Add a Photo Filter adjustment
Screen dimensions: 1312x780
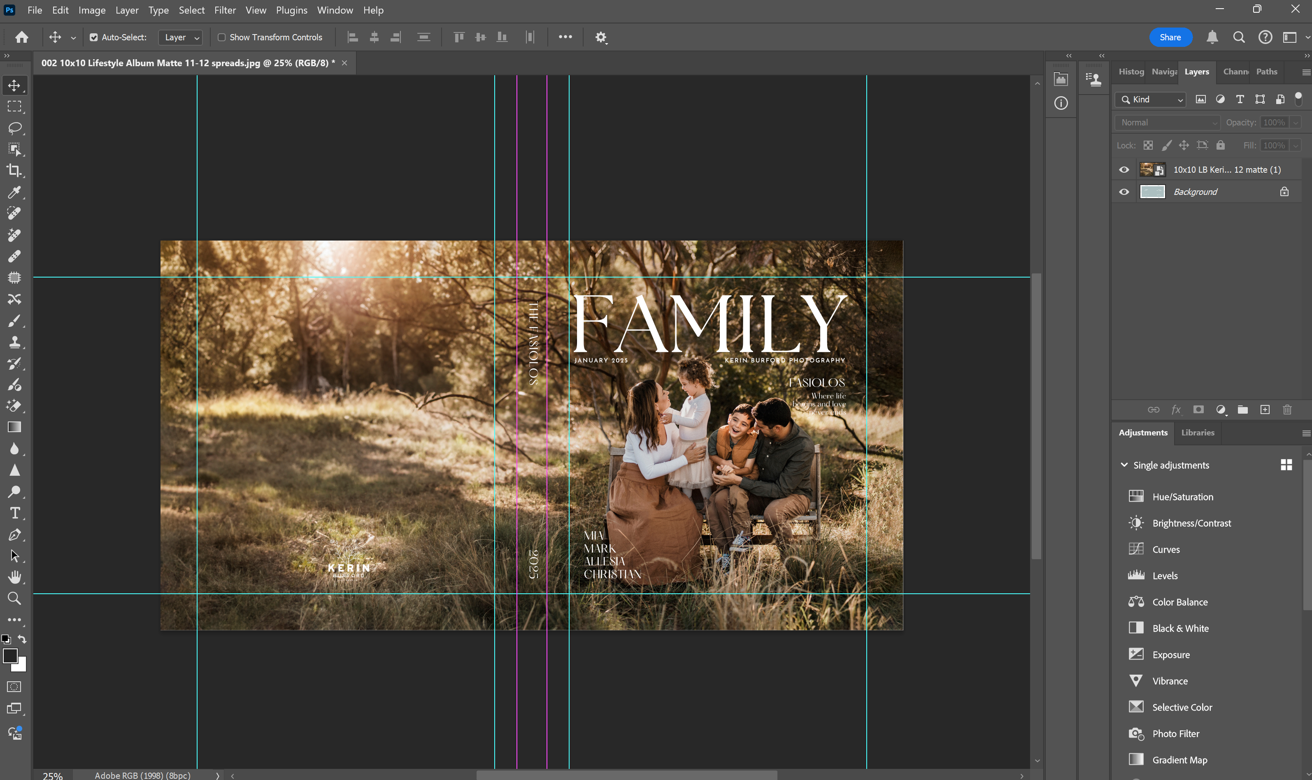click(1176, 734)
